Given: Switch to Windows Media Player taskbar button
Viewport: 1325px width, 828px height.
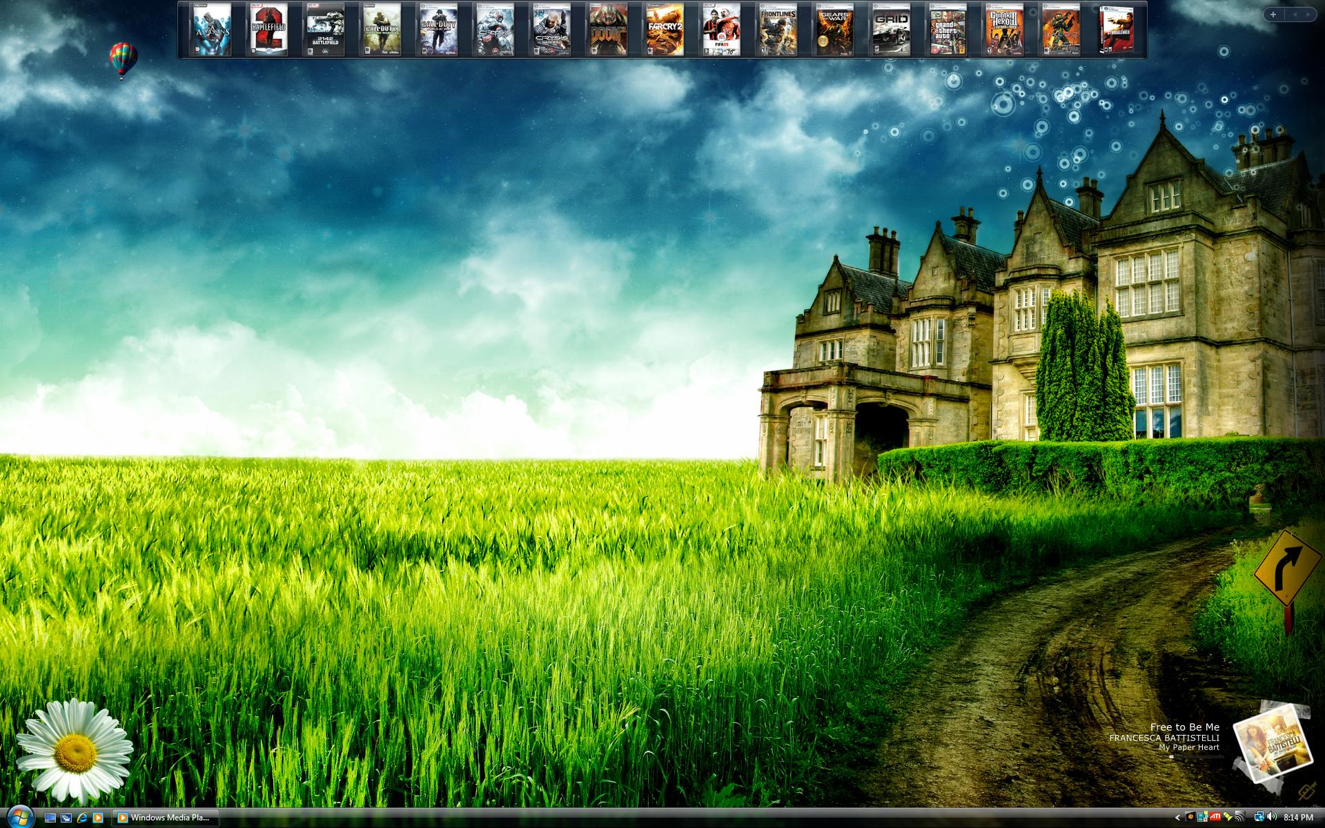Looking at the screenshot, I should [165, 818].
